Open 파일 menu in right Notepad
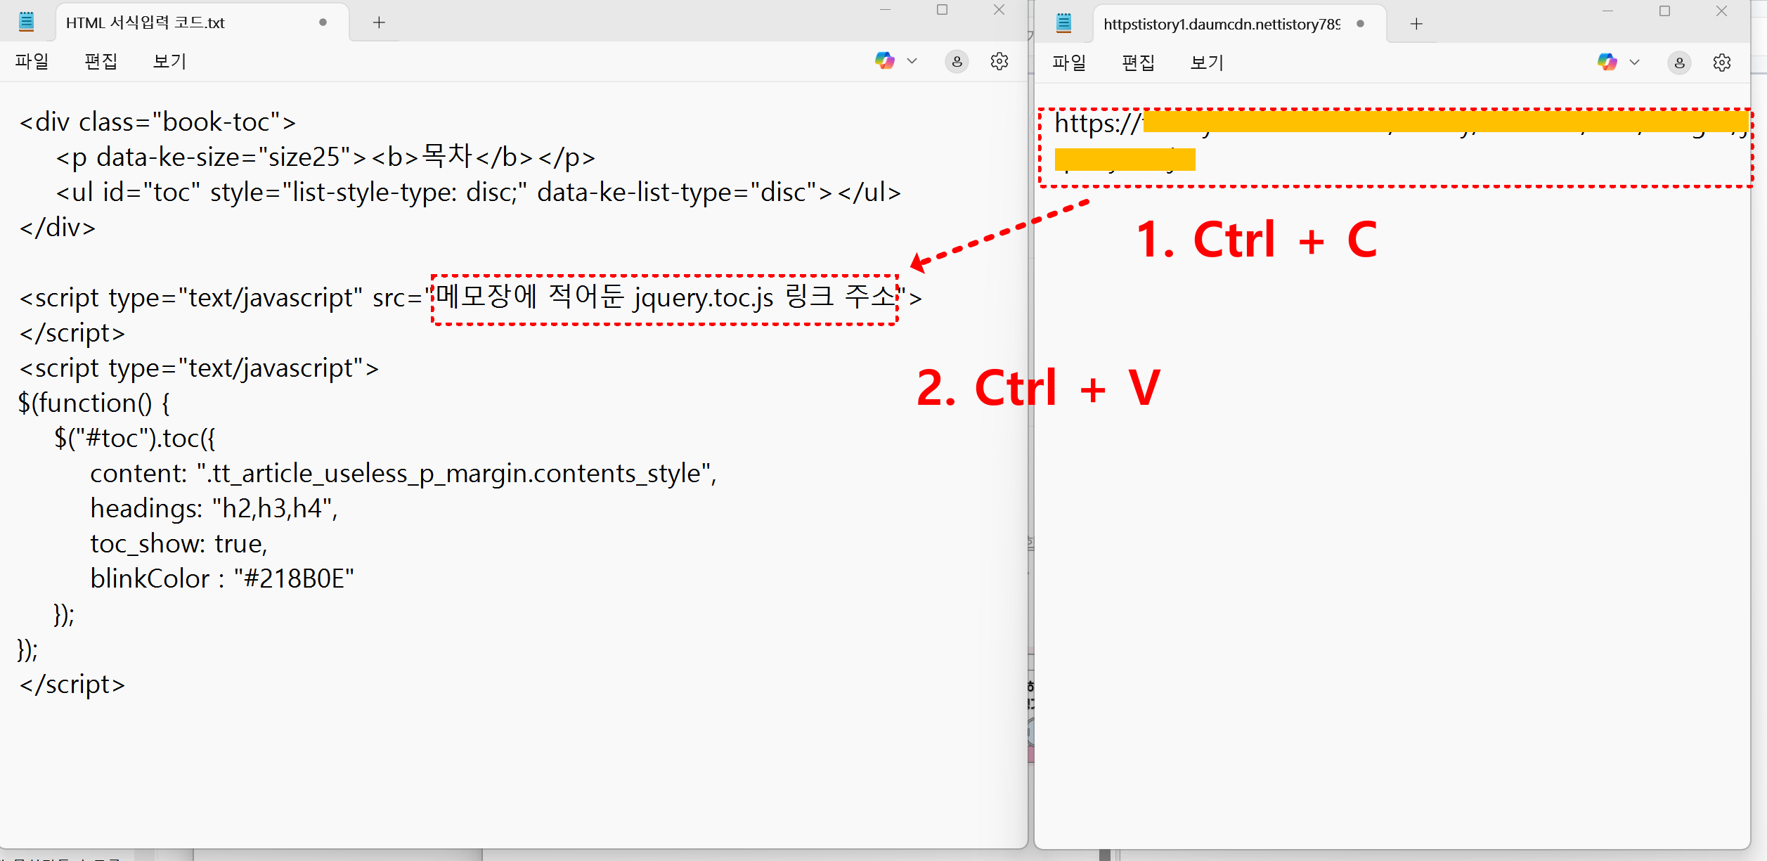This screenshot has width=1767, height=861. point(1069,63)
